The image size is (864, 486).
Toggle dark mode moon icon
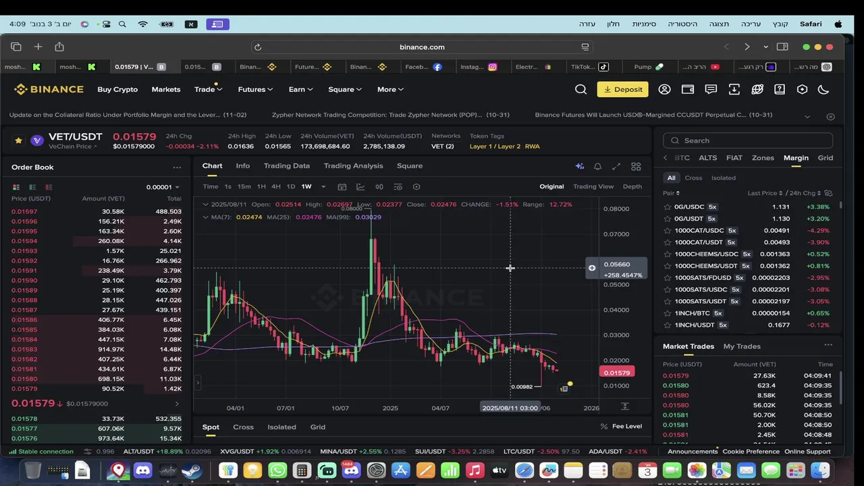coord(823,89)
